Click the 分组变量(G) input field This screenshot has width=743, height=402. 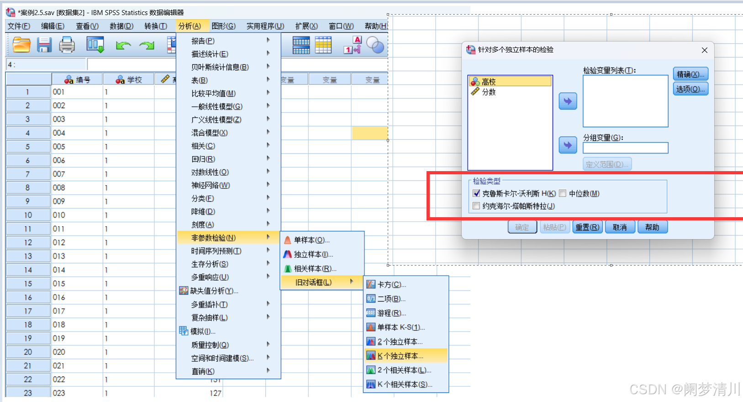(x=626, y=148)
